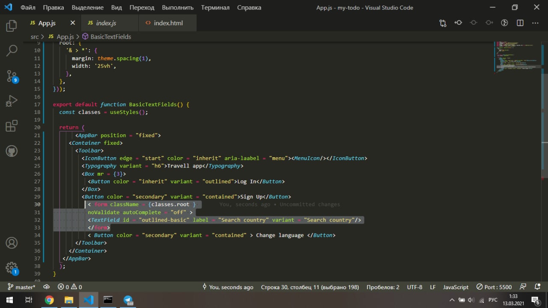Open the master* branch picker
The image size is (548, 308).
point(21,287)
